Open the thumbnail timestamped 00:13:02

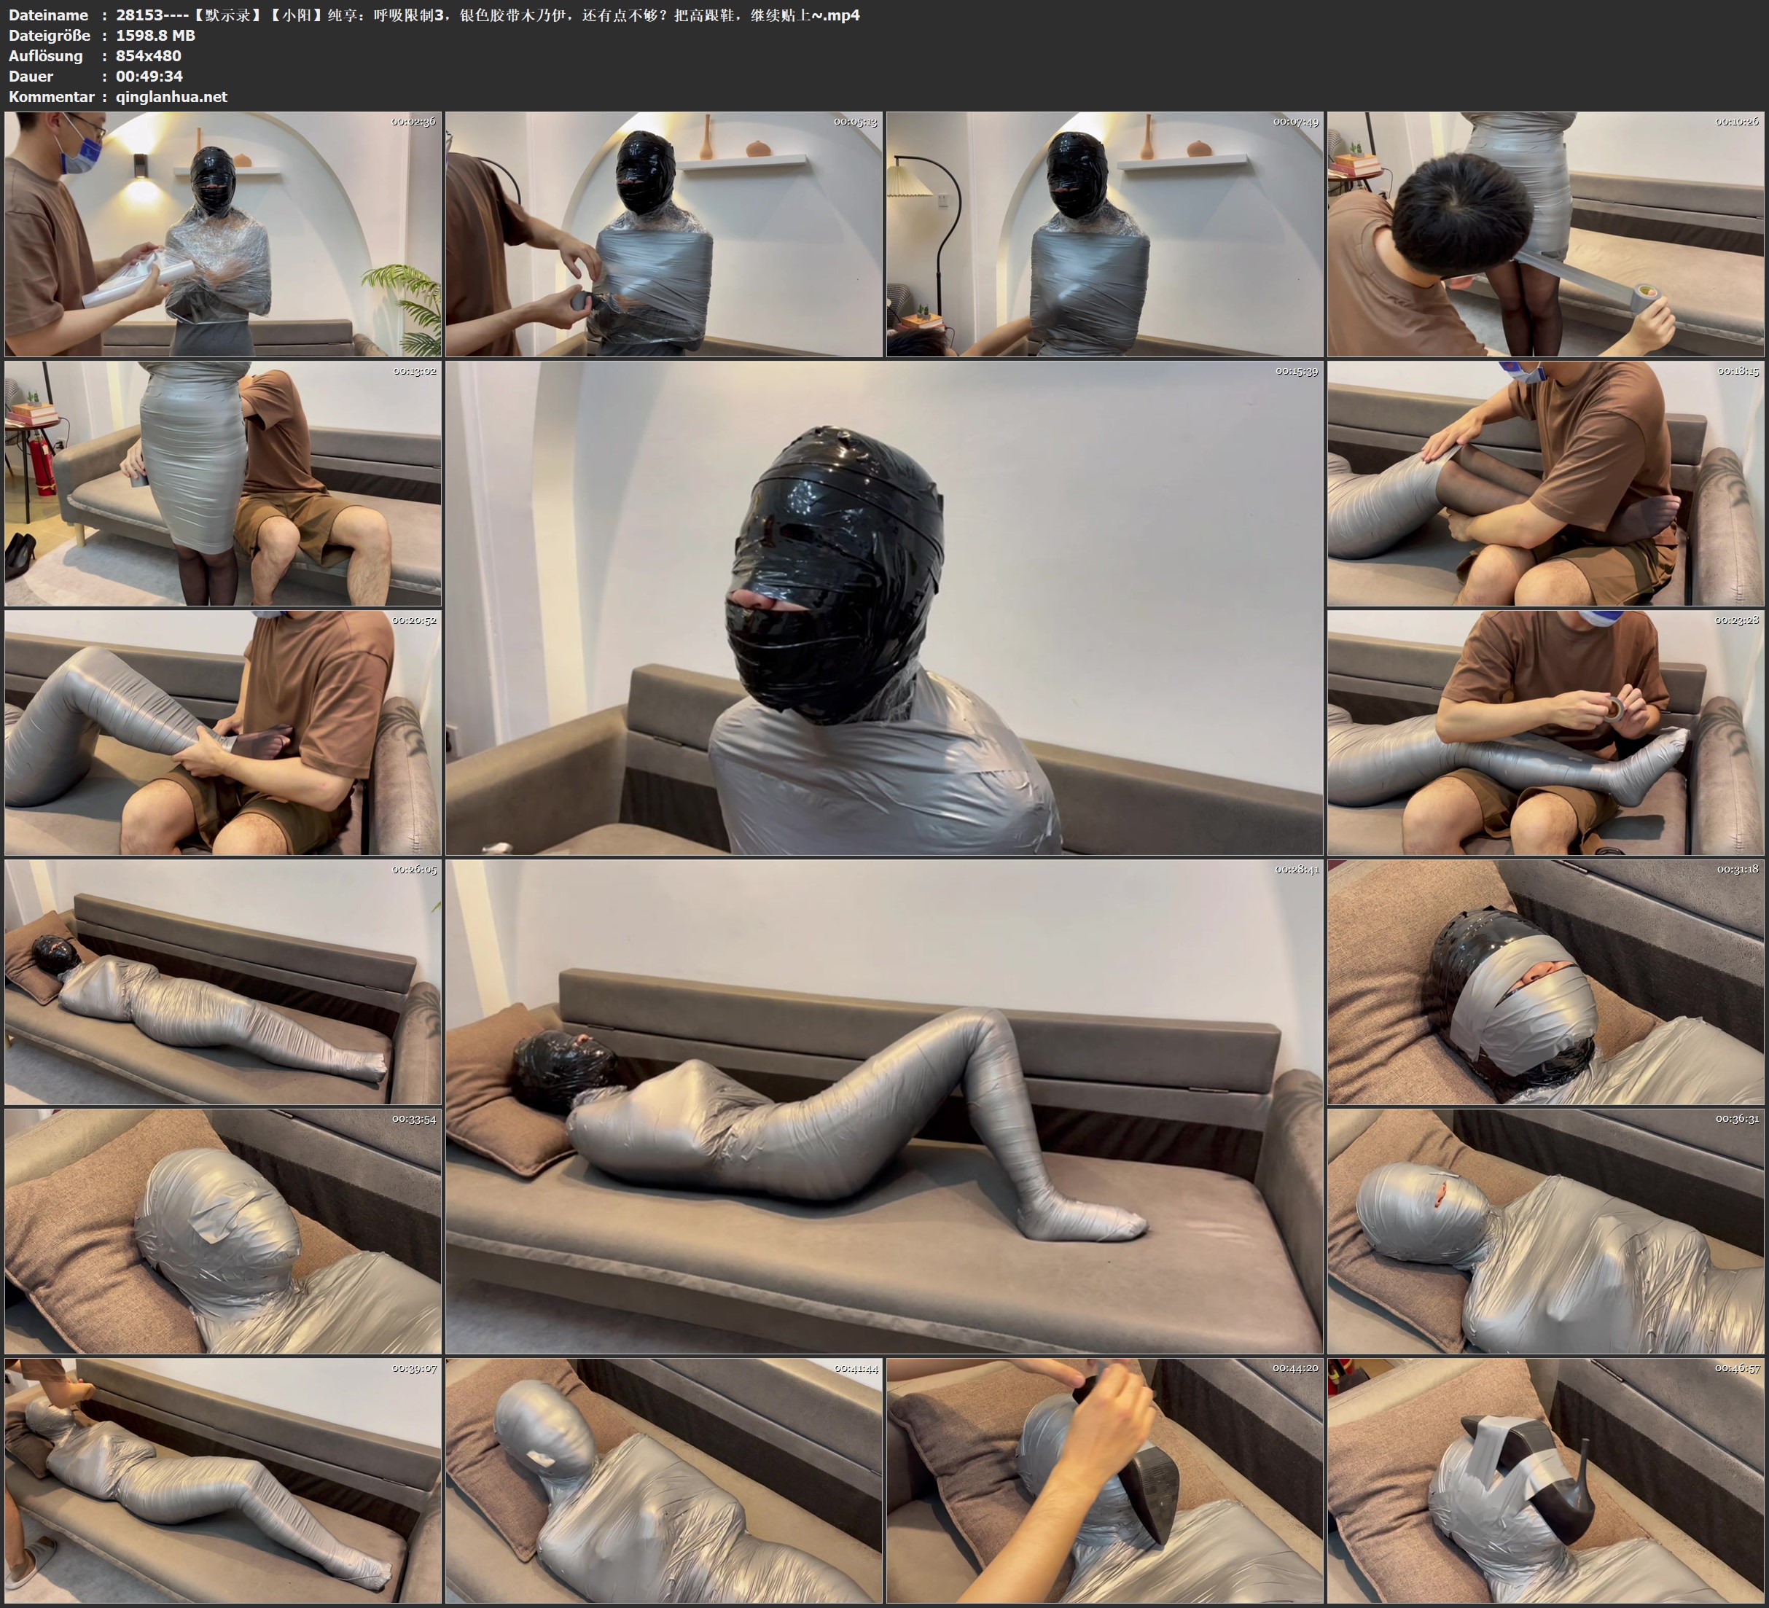click(x=223, y=483)
